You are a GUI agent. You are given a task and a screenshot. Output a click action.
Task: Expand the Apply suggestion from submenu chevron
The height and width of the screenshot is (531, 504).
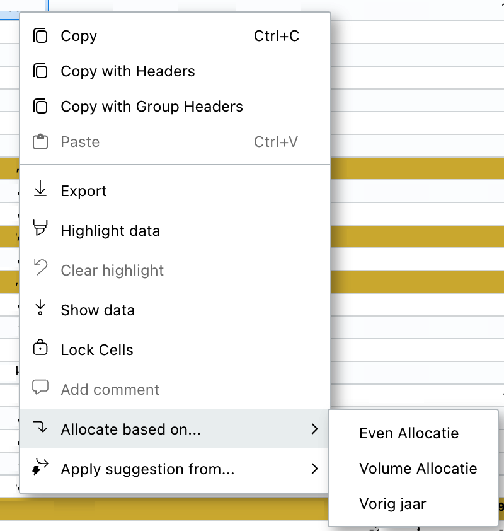[x=314, y=469]
